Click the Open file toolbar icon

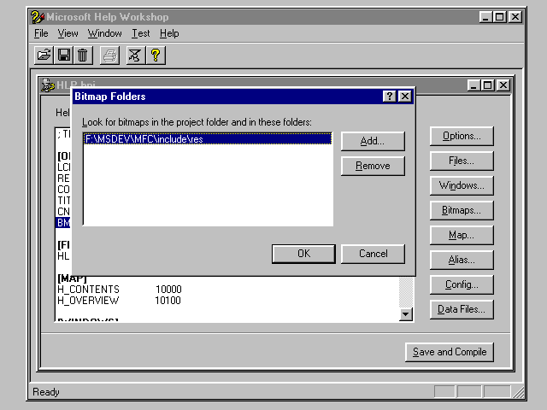pos(44,56)
